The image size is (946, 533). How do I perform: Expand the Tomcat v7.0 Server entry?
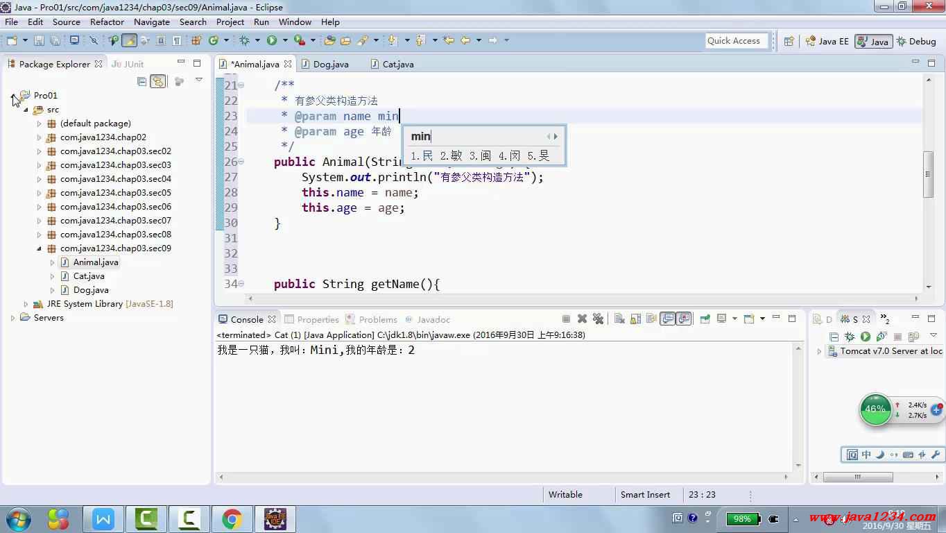[819, 352]
